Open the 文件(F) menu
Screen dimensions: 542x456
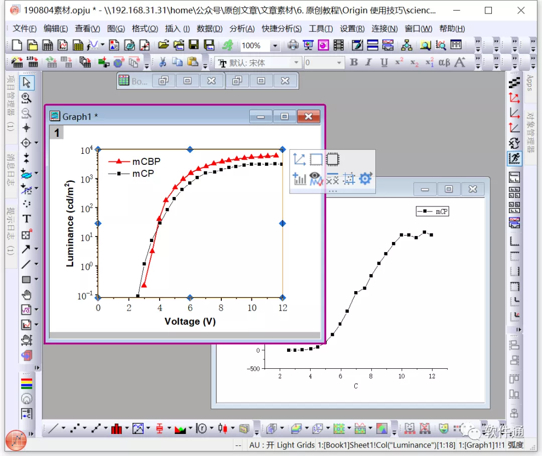25,29
